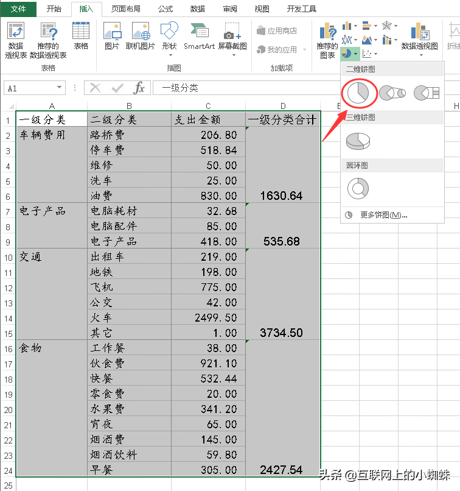The width and height of the screenshot is (460, 491).
Task: Choose the doughnut chart option
Action: tap(358, 188)
